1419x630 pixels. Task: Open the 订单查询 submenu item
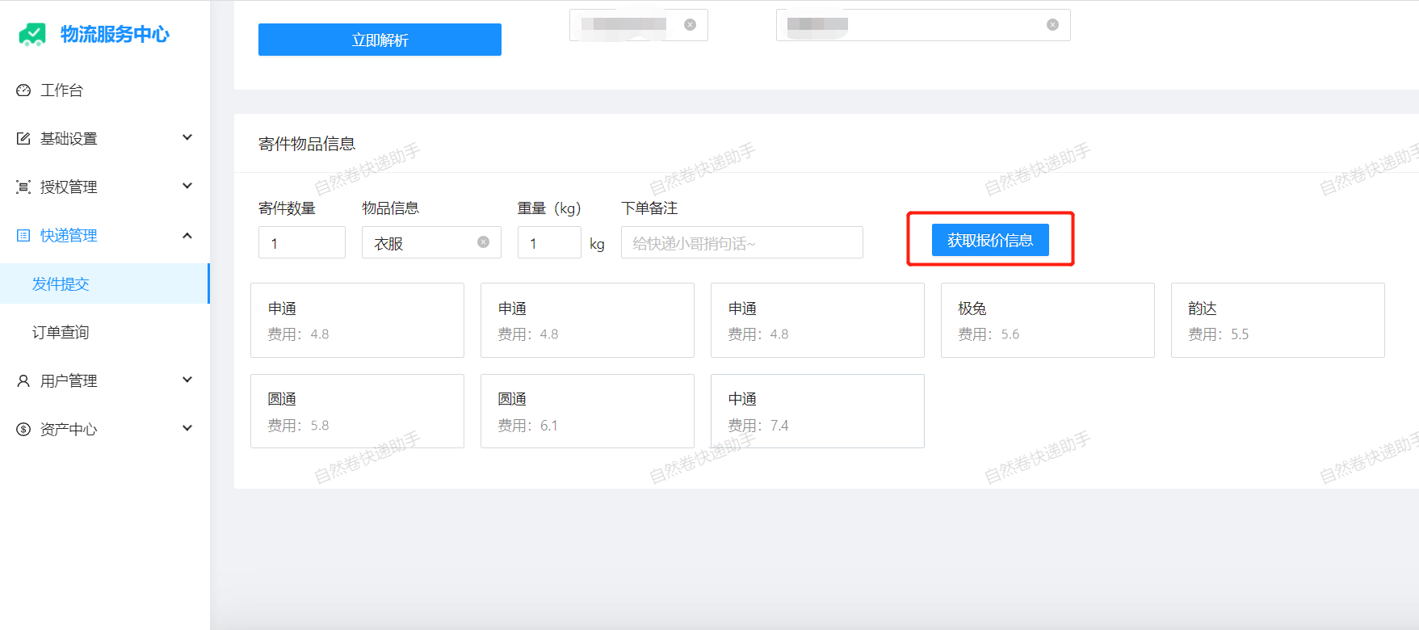click(x=61, y=333)
